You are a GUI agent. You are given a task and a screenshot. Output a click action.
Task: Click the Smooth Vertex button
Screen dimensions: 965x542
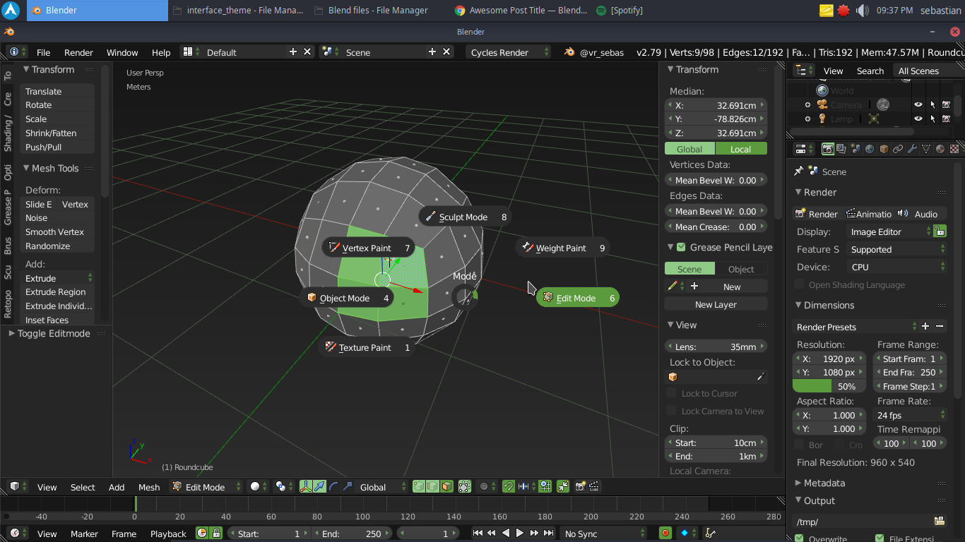click(57, 231)
